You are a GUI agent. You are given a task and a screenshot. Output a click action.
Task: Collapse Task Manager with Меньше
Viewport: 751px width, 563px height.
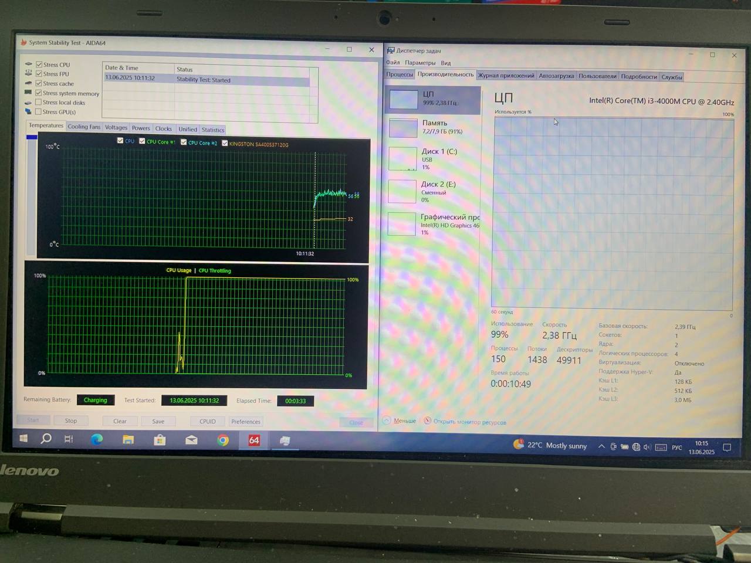click(x=404, y=420)
